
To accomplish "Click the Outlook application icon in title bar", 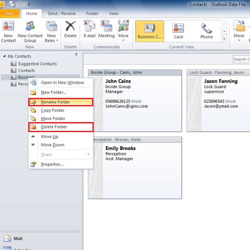I will pyautogui.click(x=2, y=4).
